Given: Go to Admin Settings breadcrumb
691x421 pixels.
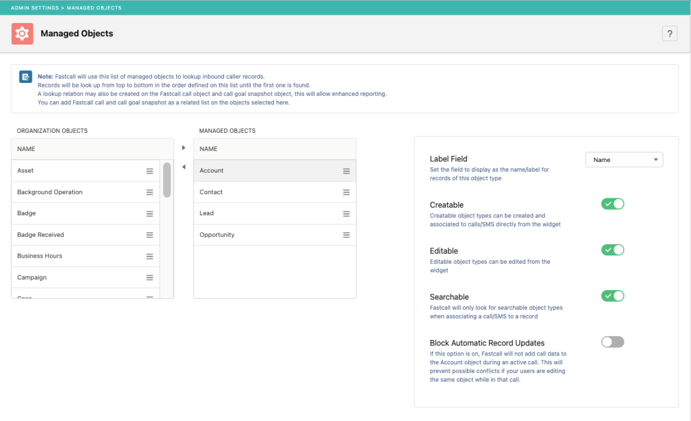Looking at the screenshot, I should click(35, 8).
